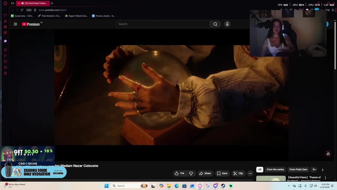Image resolution: width=337 pixels, height=190 pixels.
Task: Open GX Cleaner sidebar icon
Action: (x=5, y=21)
